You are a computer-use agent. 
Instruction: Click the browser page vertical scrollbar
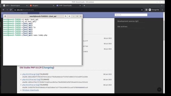164,30
